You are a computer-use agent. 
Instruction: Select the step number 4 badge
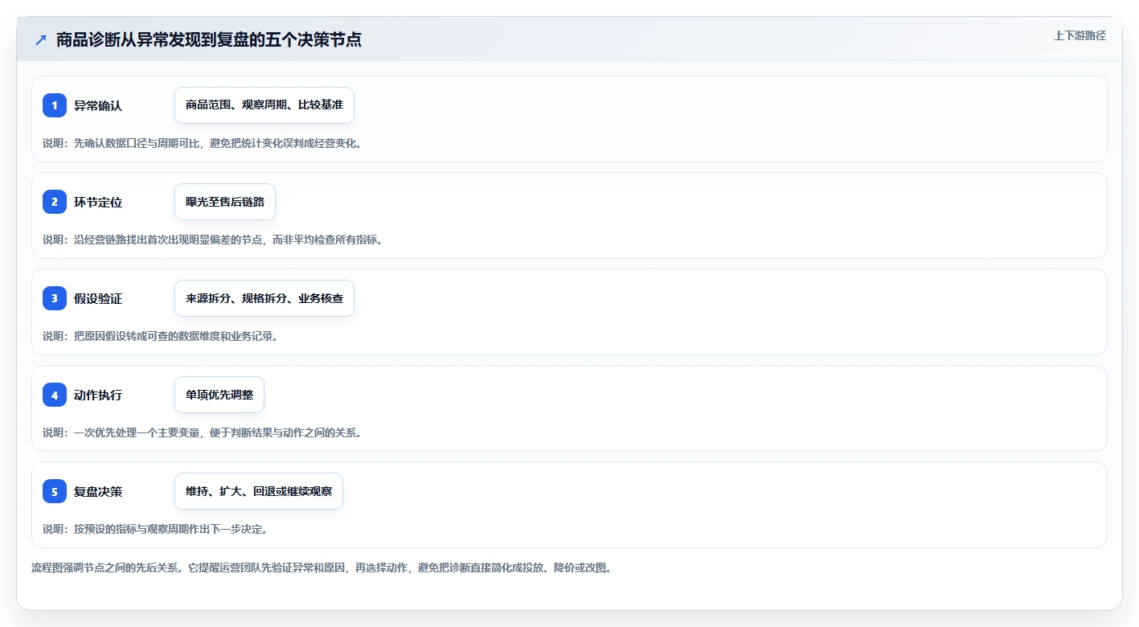(x=55, y=395)
